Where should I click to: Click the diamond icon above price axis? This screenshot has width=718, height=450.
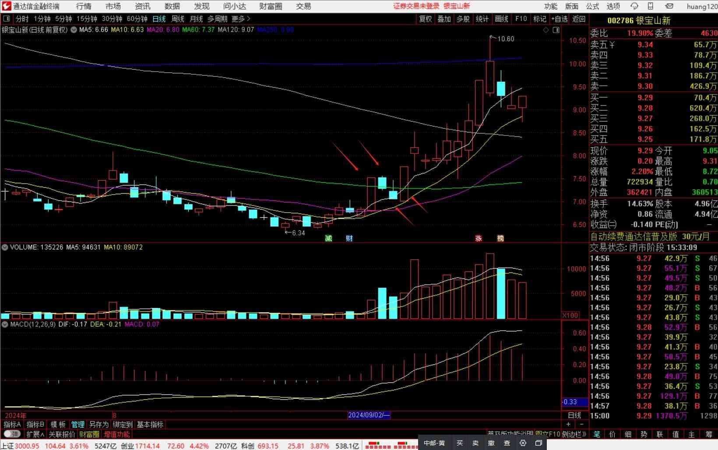pos(546,30)
